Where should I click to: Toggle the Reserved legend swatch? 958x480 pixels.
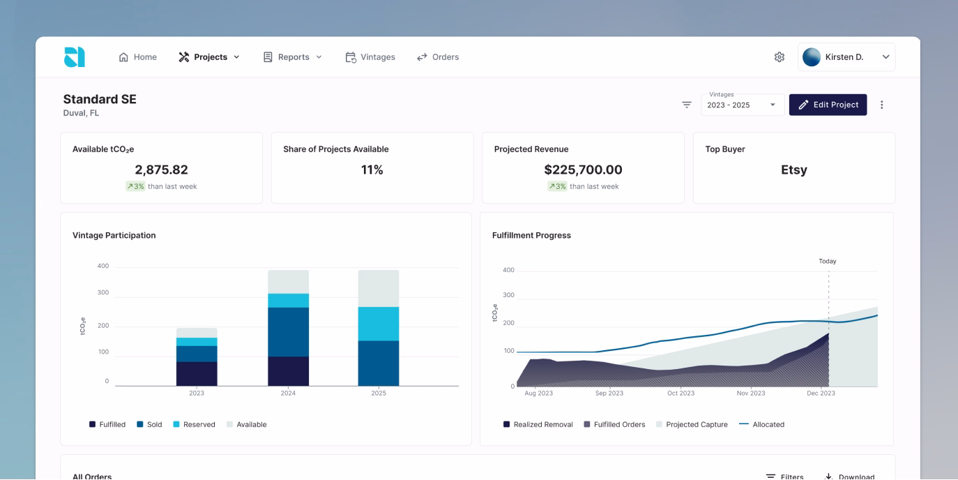pyautogui.click(x=176, y=424)
